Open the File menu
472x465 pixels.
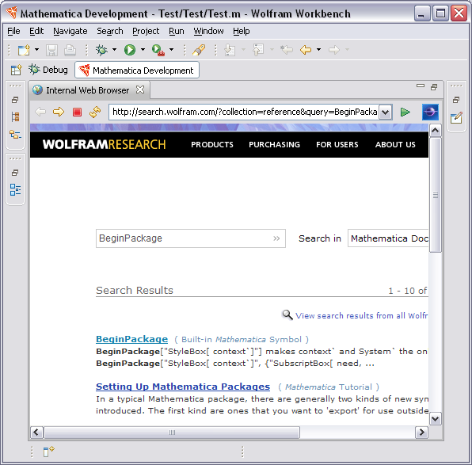(x=13, y=31)
